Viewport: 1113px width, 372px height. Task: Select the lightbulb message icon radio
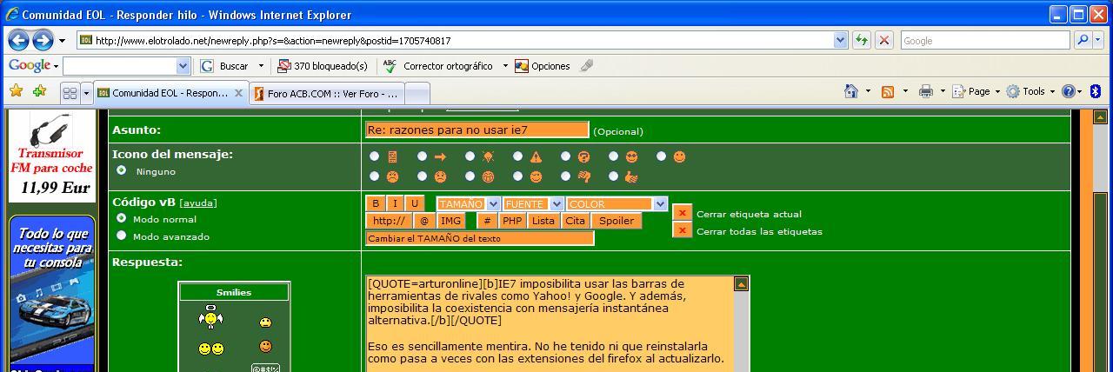coord(470,156)
